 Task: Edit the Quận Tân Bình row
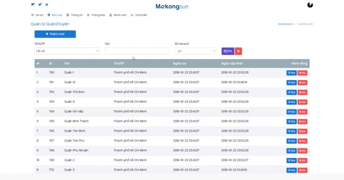click(291, 131)
